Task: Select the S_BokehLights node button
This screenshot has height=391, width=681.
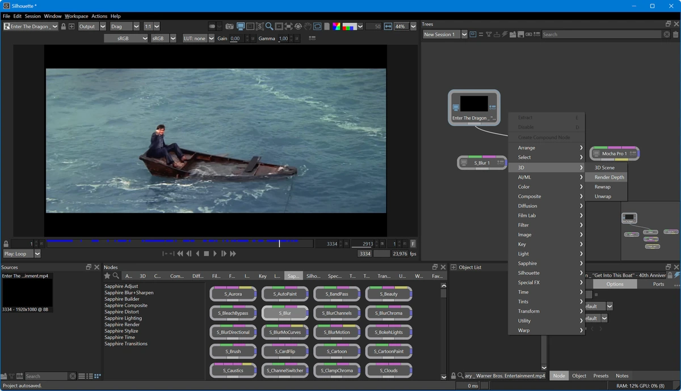Action: coord(389,332)
